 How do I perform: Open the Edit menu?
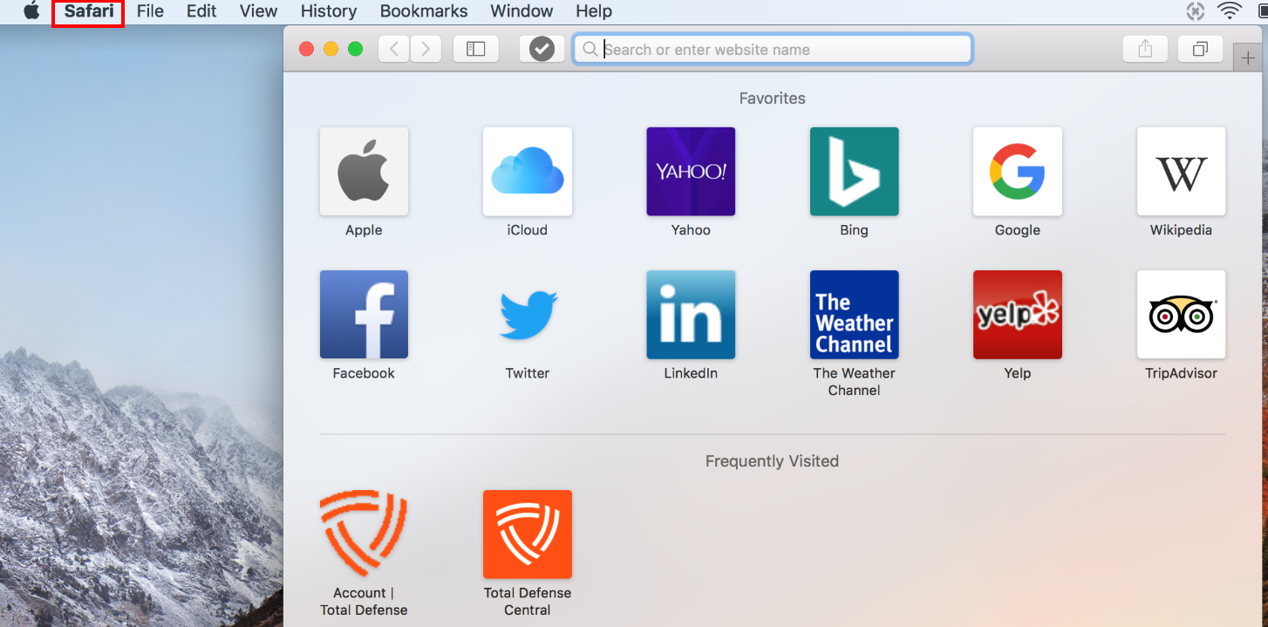click(201, 11)
